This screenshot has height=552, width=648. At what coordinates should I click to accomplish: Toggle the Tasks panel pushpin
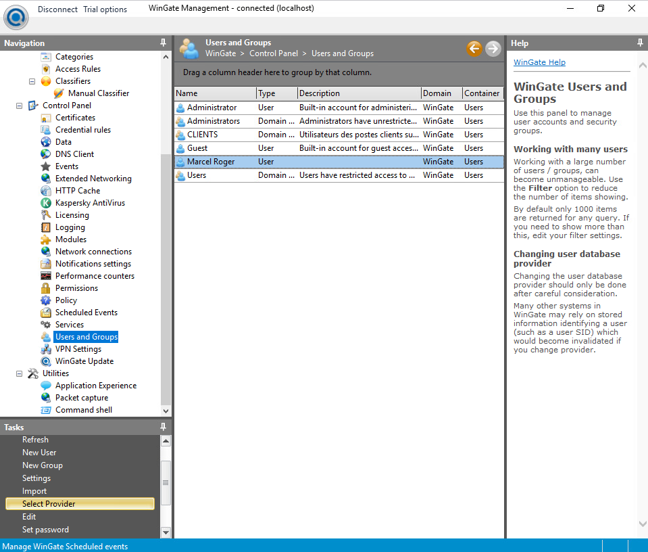click(x=163, y=427)
